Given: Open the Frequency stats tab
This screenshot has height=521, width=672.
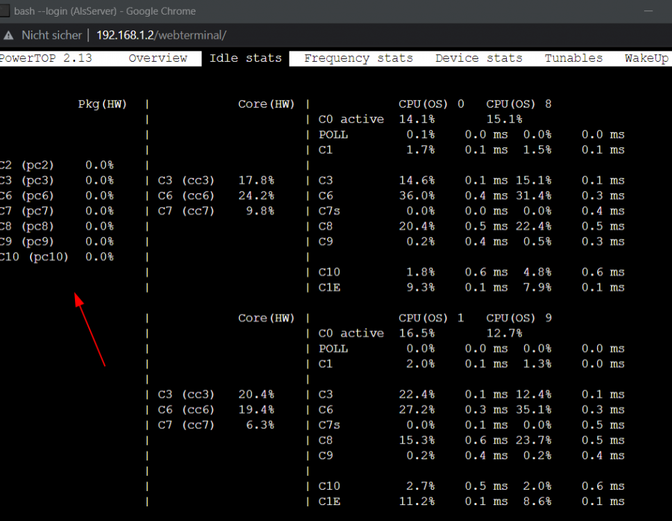Looking at the screenshot, I should (x=358, y=58).
